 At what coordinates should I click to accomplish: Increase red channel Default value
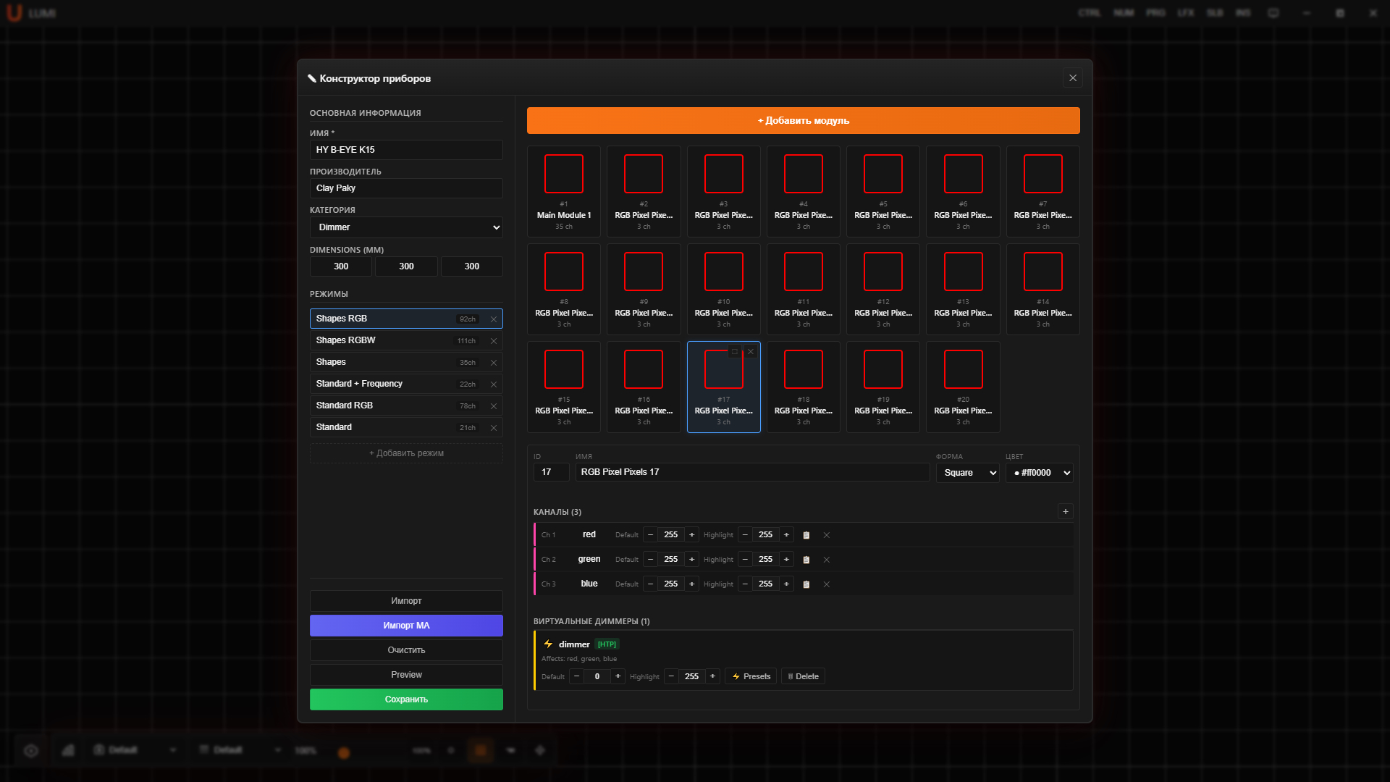point(692,535)
